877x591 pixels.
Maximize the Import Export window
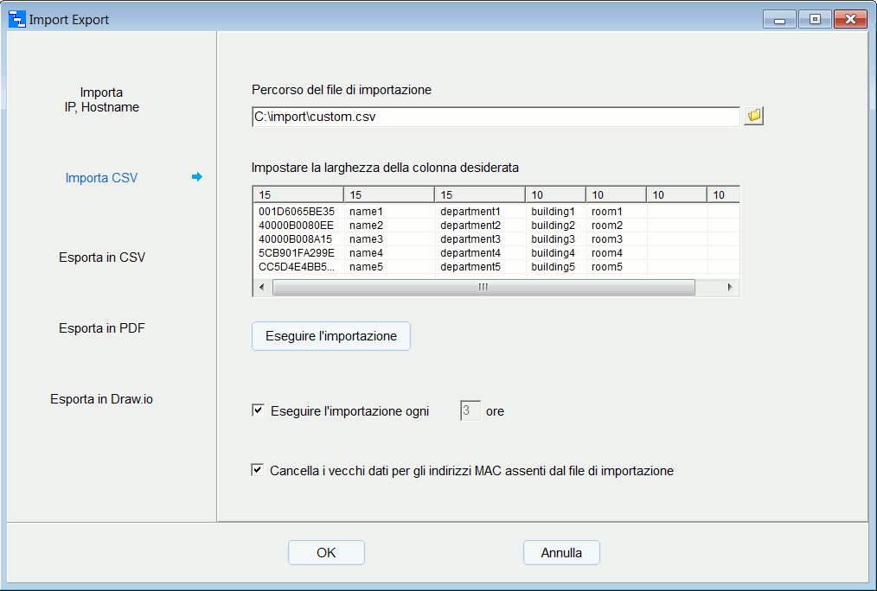pyautogui.click(x=815, y=19)
